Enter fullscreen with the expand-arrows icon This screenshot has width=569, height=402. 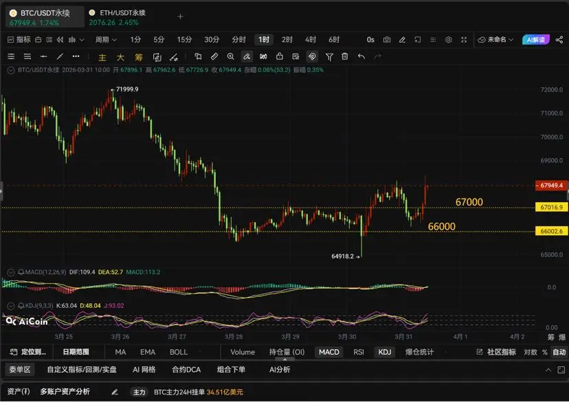464,40
